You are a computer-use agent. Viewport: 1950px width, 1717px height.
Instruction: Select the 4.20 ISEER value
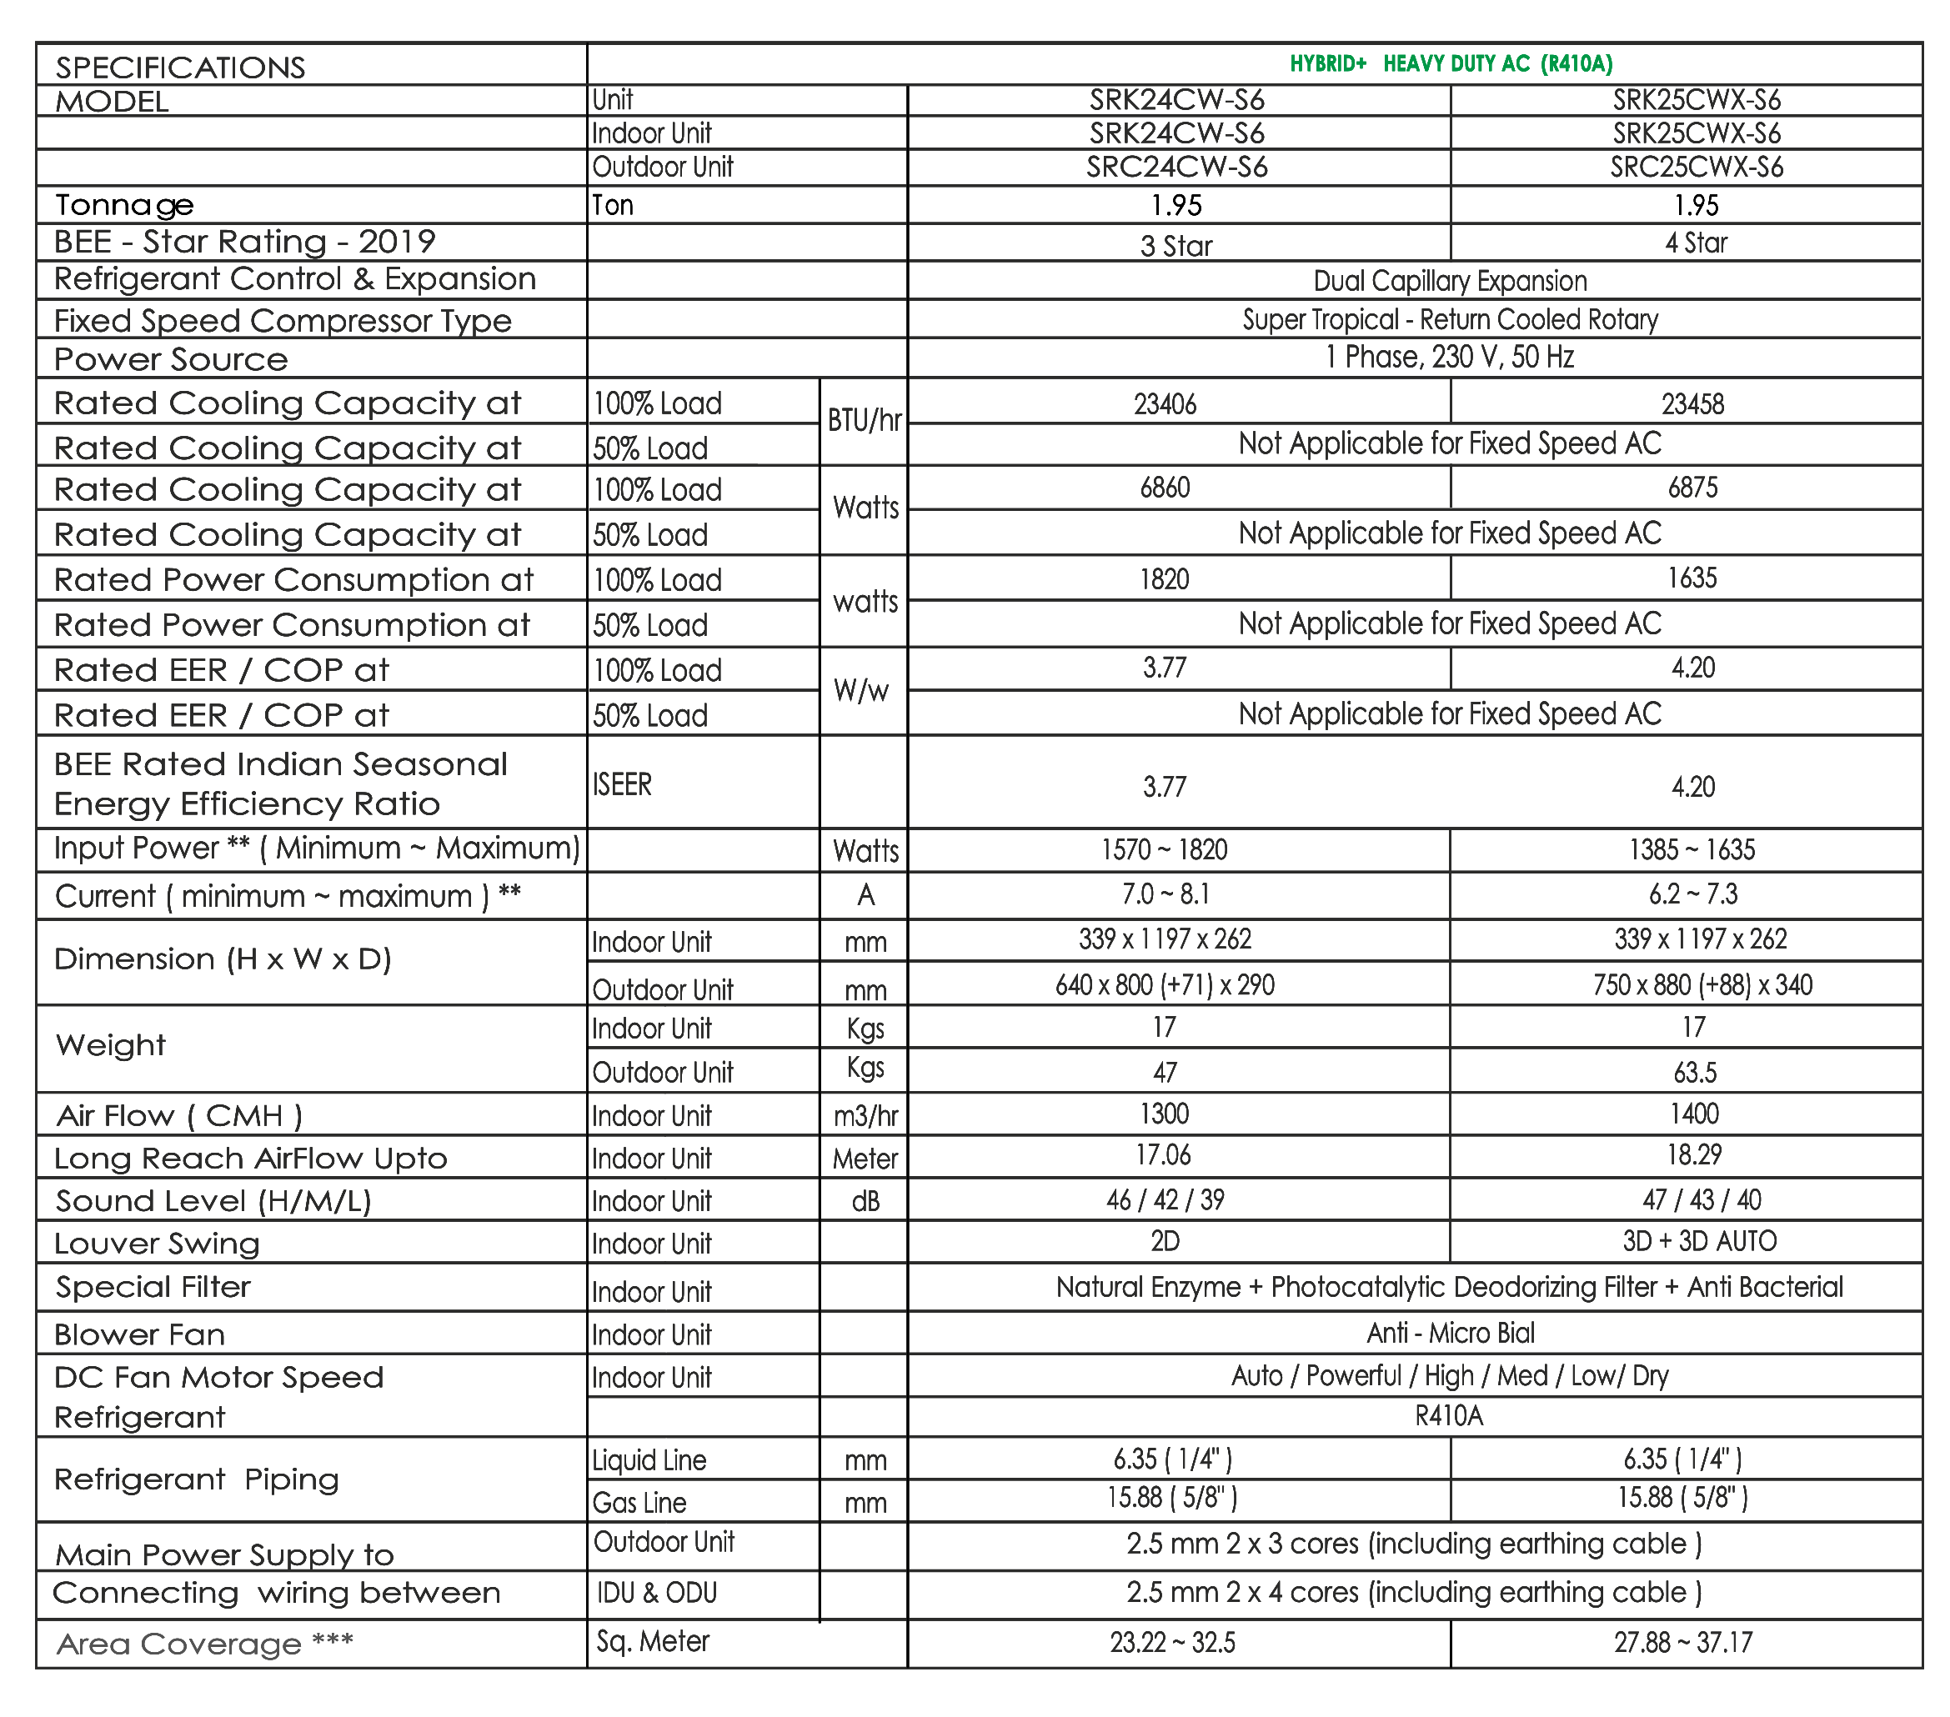(1692, 787)
